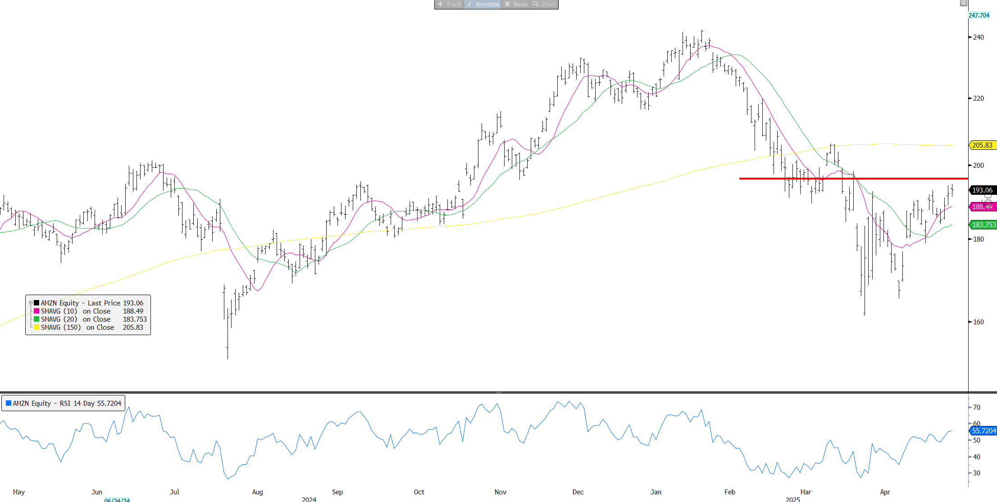Image resolution: width=997 pixels, height=502 pixels.
Task: Click yellow SMAVG (150) color swatch
Action: pyautogui.click(x=36, y=327)
